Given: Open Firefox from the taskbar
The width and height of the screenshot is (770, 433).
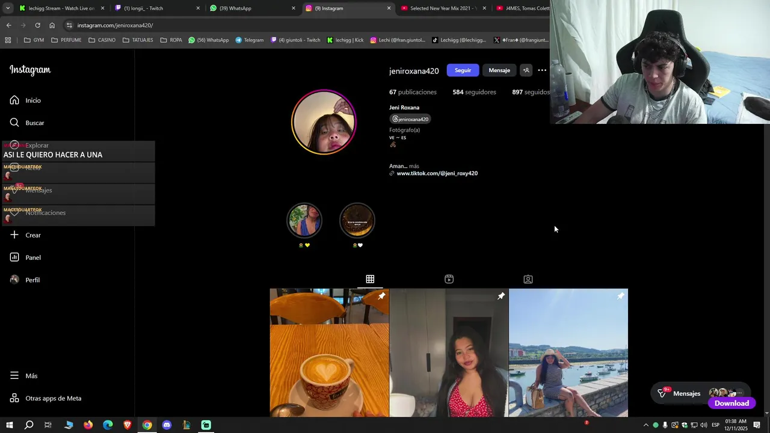Looking at the screenshot, I should 88,425.
